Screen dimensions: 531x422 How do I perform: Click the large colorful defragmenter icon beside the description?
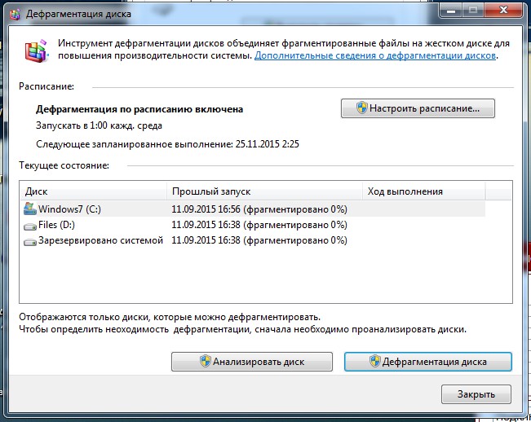click(33, 51)
